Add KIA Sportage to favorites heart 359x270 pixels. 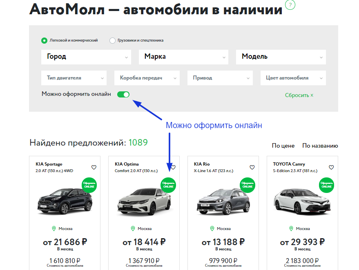pyautogui.click(x=94, y=167)
